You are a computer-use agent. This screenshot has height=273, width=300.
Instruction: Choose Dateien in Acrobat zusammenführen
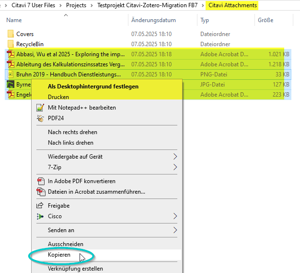pos(96,192)
